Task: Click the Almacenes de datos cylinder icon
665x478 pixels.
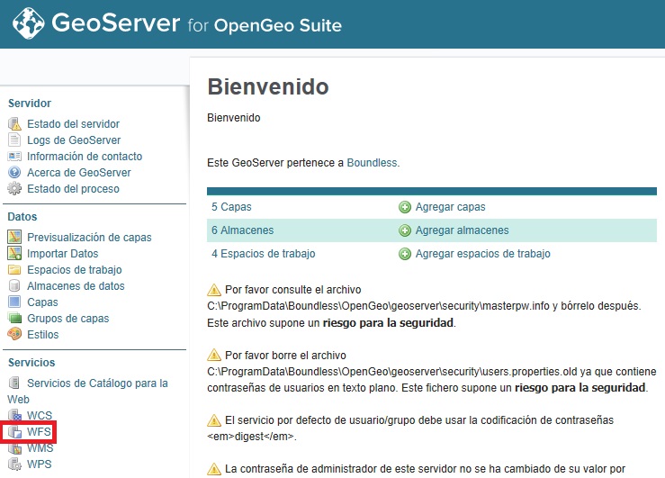Action: pos(14,286)
